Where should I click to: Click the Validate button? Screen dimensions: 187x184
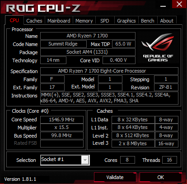pos(115,177)
